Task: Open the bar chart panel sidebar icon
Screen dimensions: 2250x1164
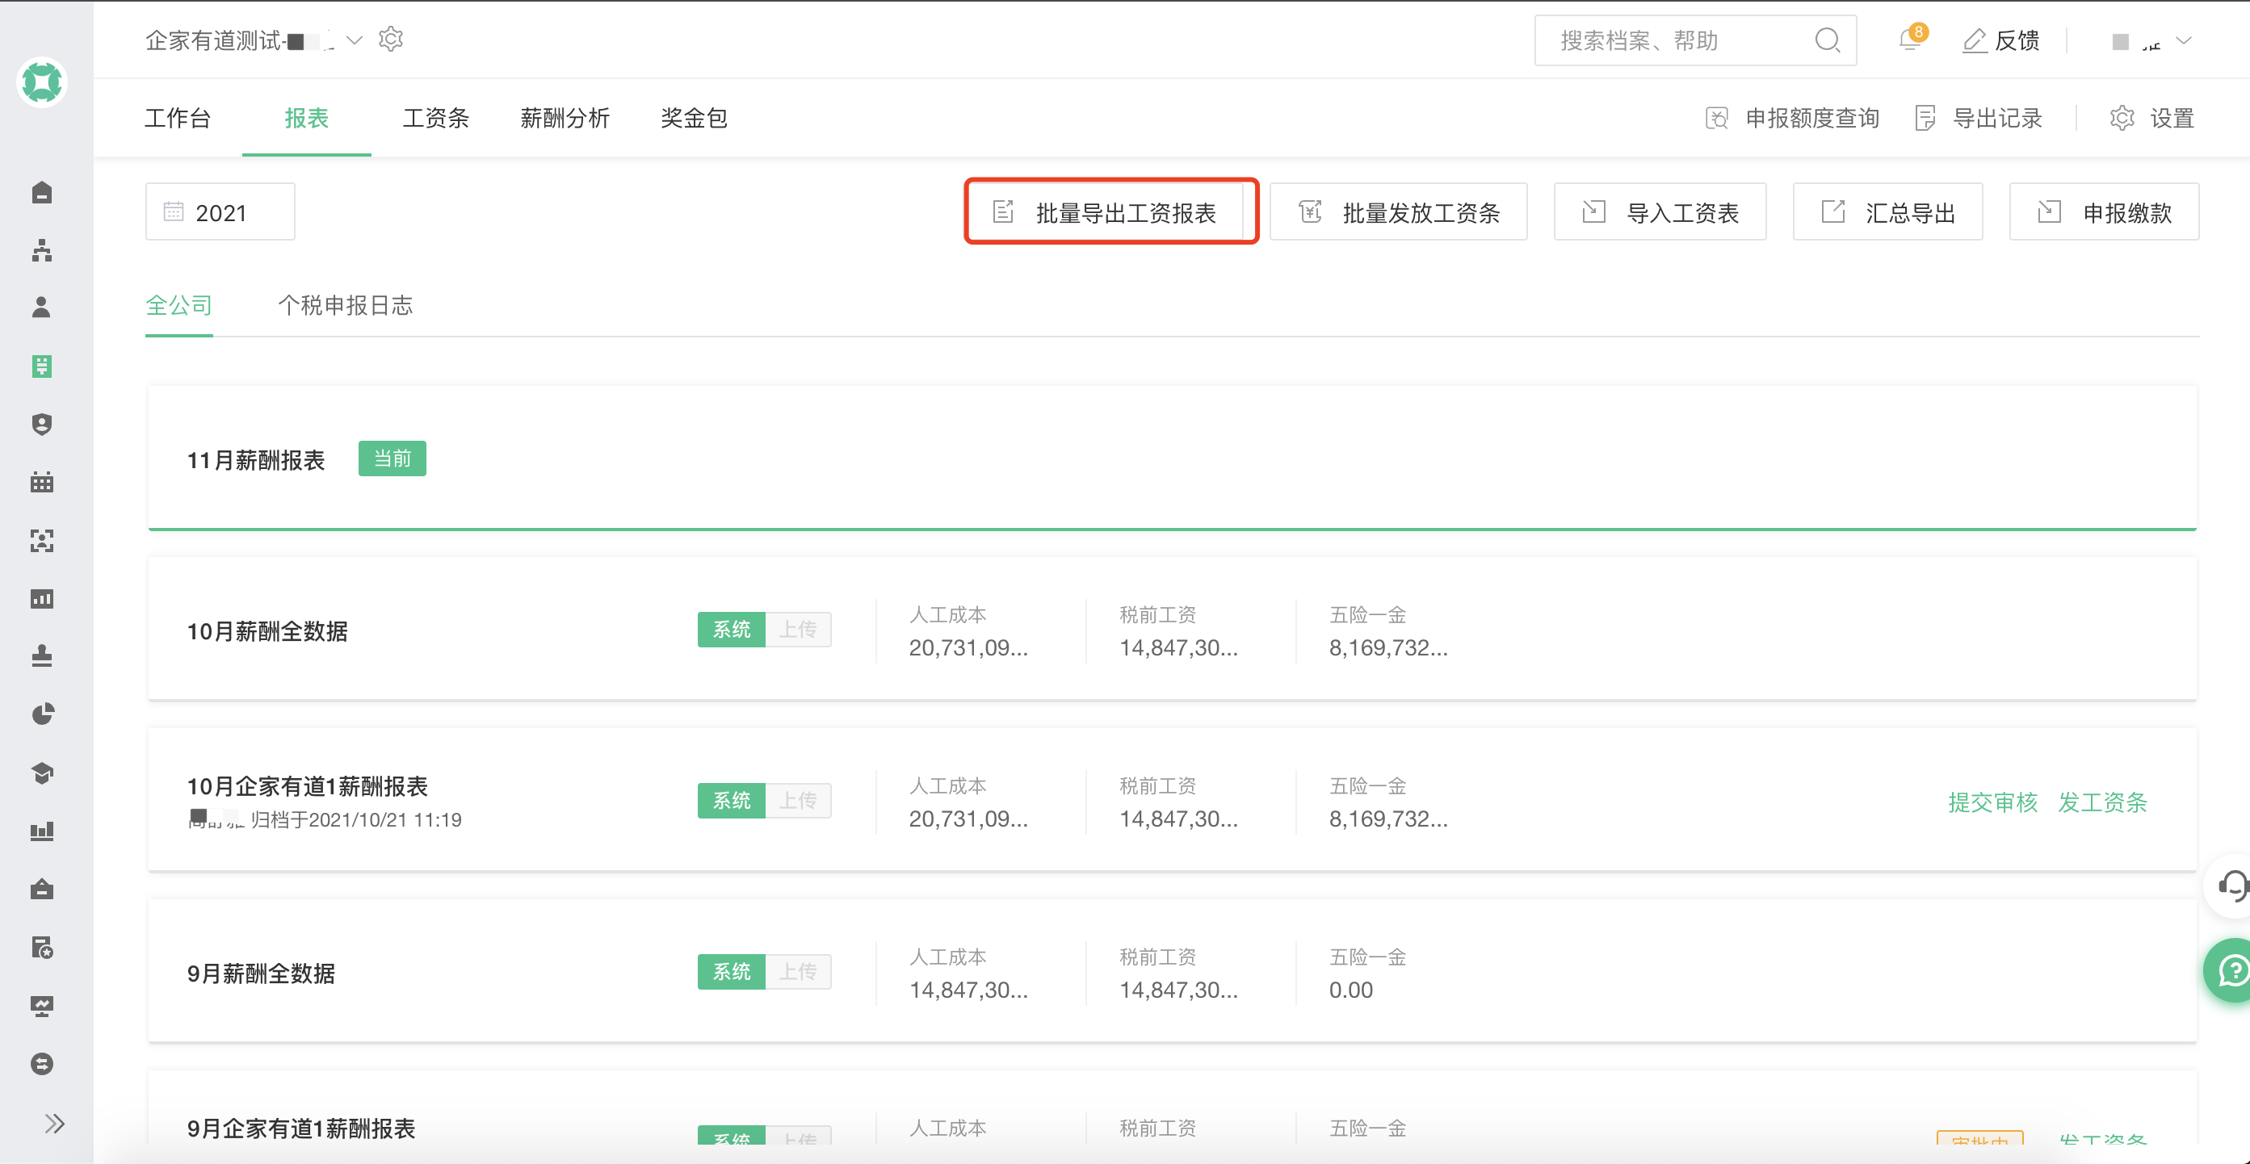Action: (42, 598)
